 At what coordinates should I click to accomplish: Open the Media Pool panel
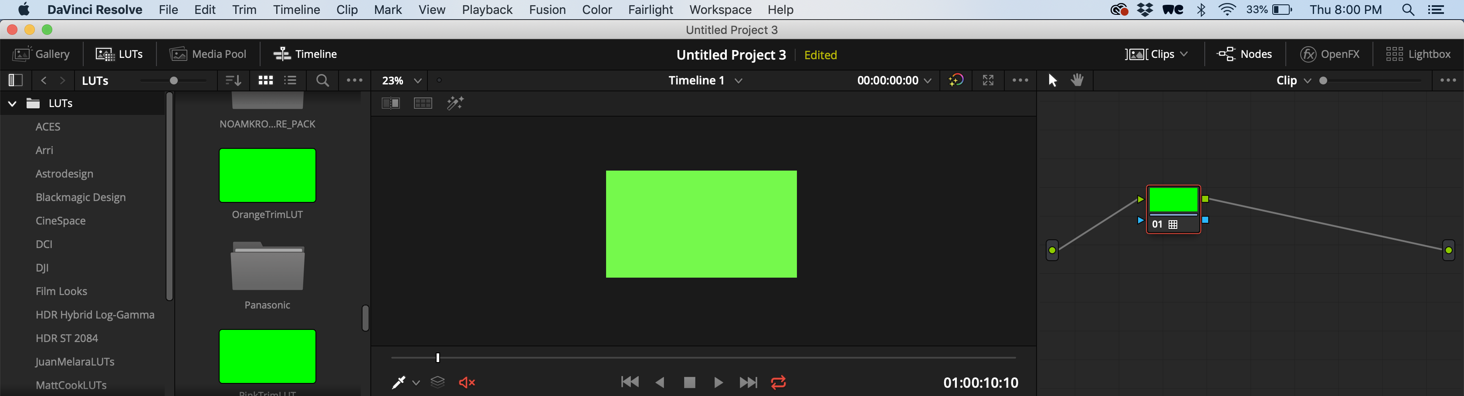pos(208,54)
